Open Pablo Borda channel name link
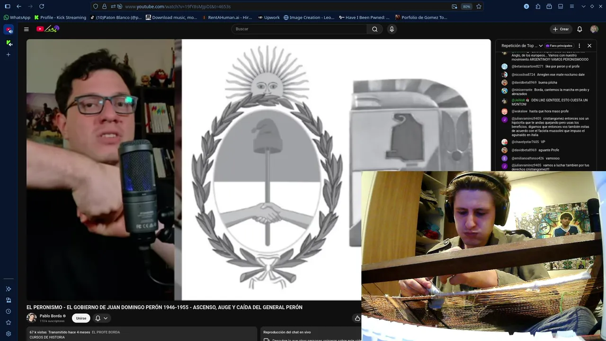 click(x=51, y=316)
